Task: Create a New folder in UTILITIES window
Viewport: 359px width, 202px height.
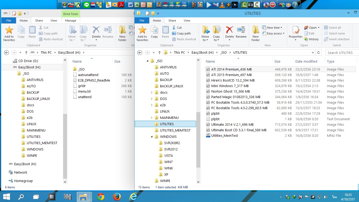Action: 255,33
